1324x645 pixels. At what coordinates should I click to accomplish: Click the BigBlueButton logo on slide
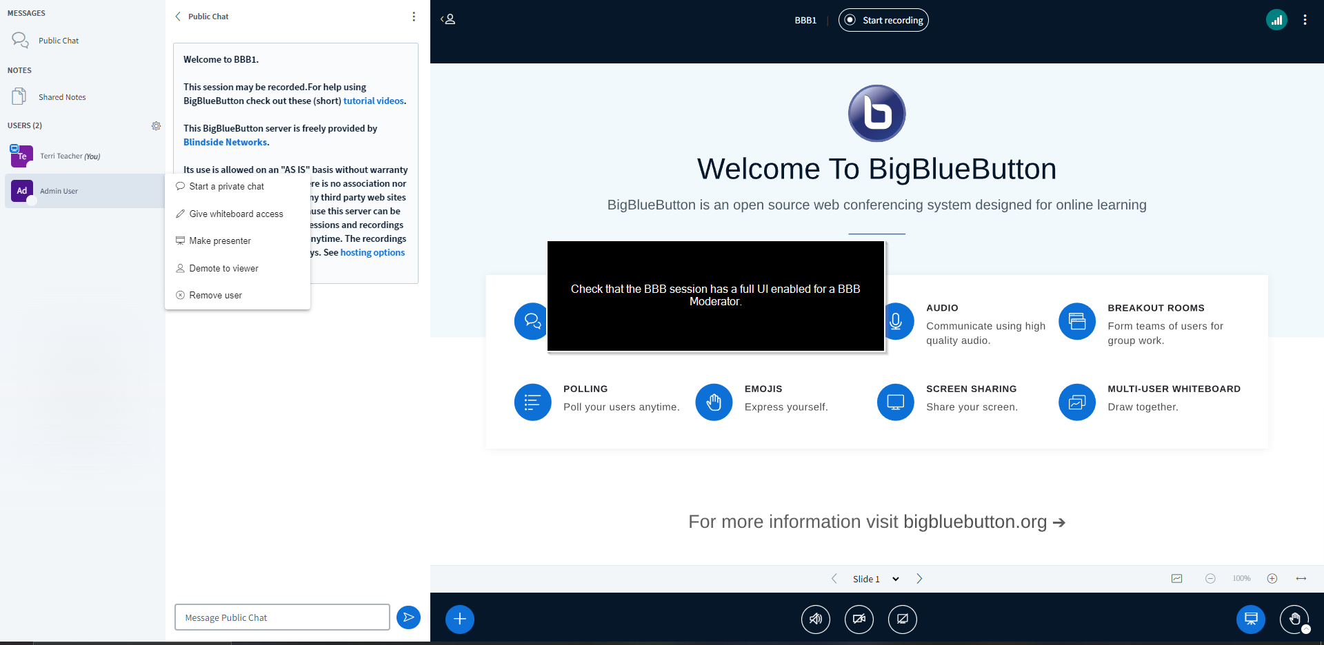876,114
